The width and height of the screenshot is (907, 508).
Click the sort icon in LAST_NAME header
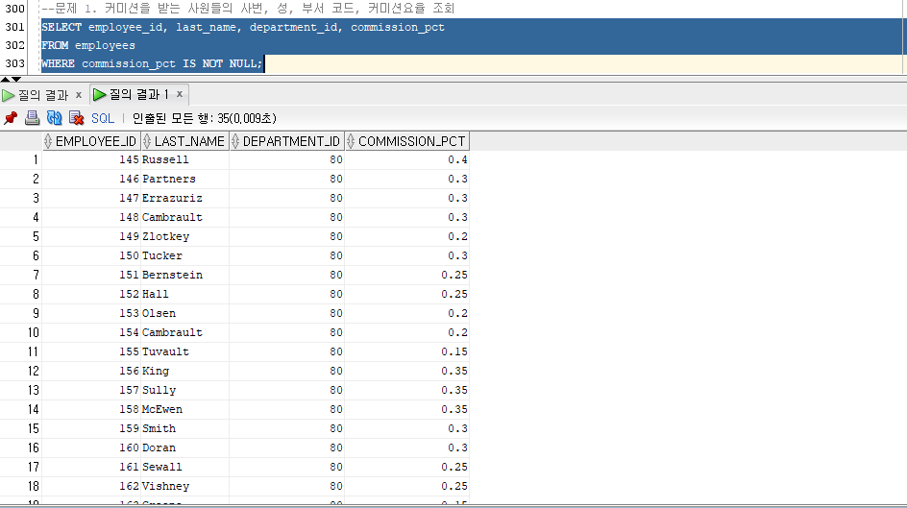point(147,141)
